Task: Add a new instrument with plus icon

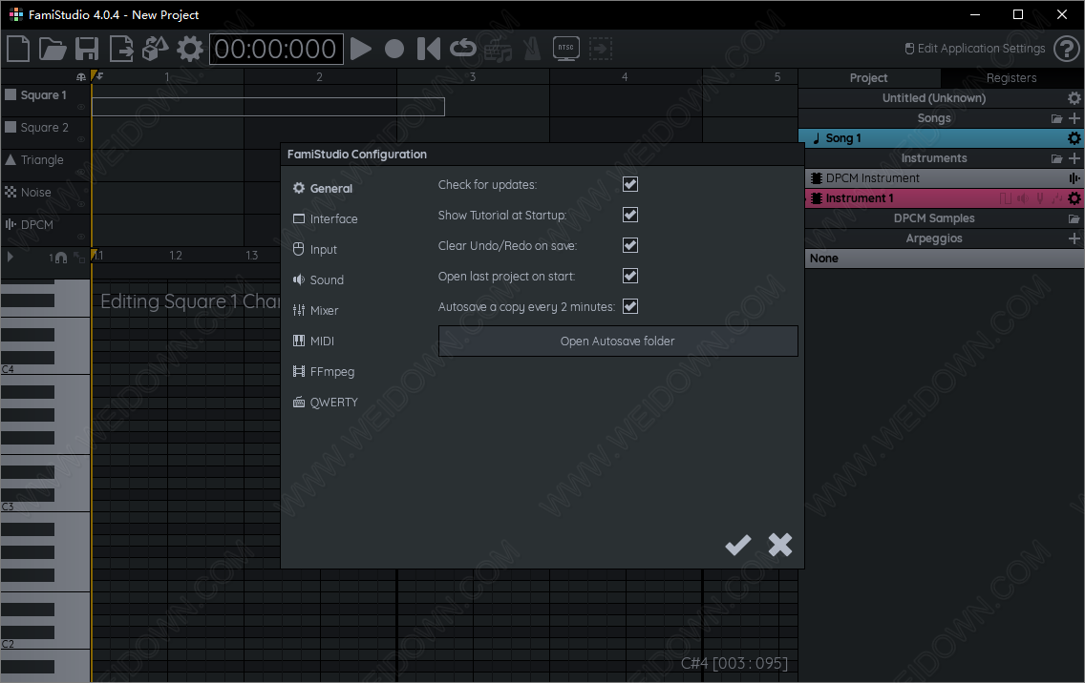Action: 1074,158
